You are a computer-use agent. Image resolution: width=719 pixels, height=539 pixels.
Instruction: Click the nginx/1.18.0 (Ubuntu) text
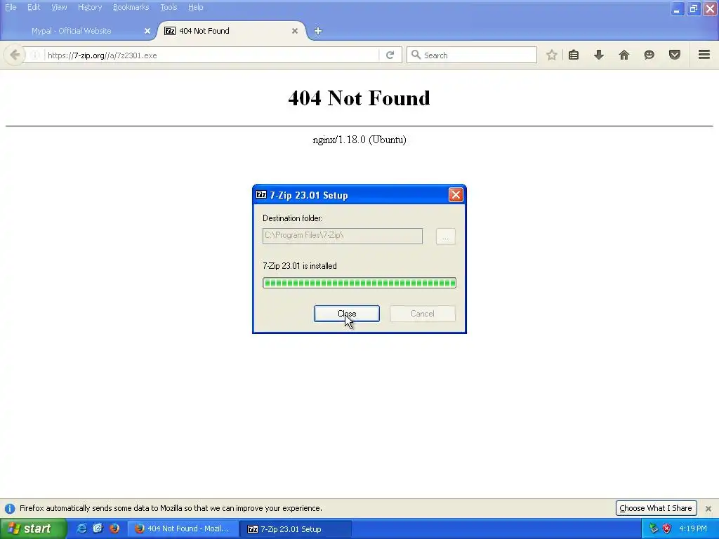[x=359, y=140]
